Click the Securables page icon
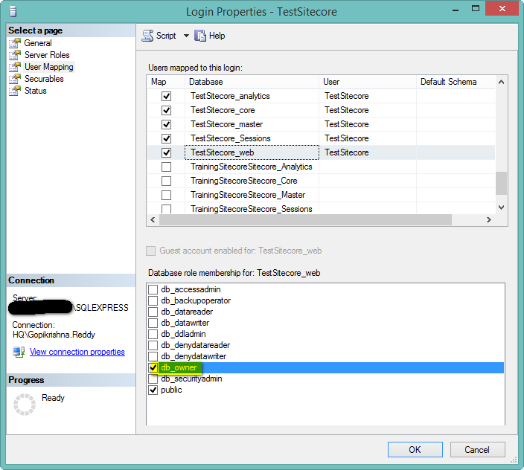Image resolution: width=524 pixels, height=470 pixels. point(15,79)
